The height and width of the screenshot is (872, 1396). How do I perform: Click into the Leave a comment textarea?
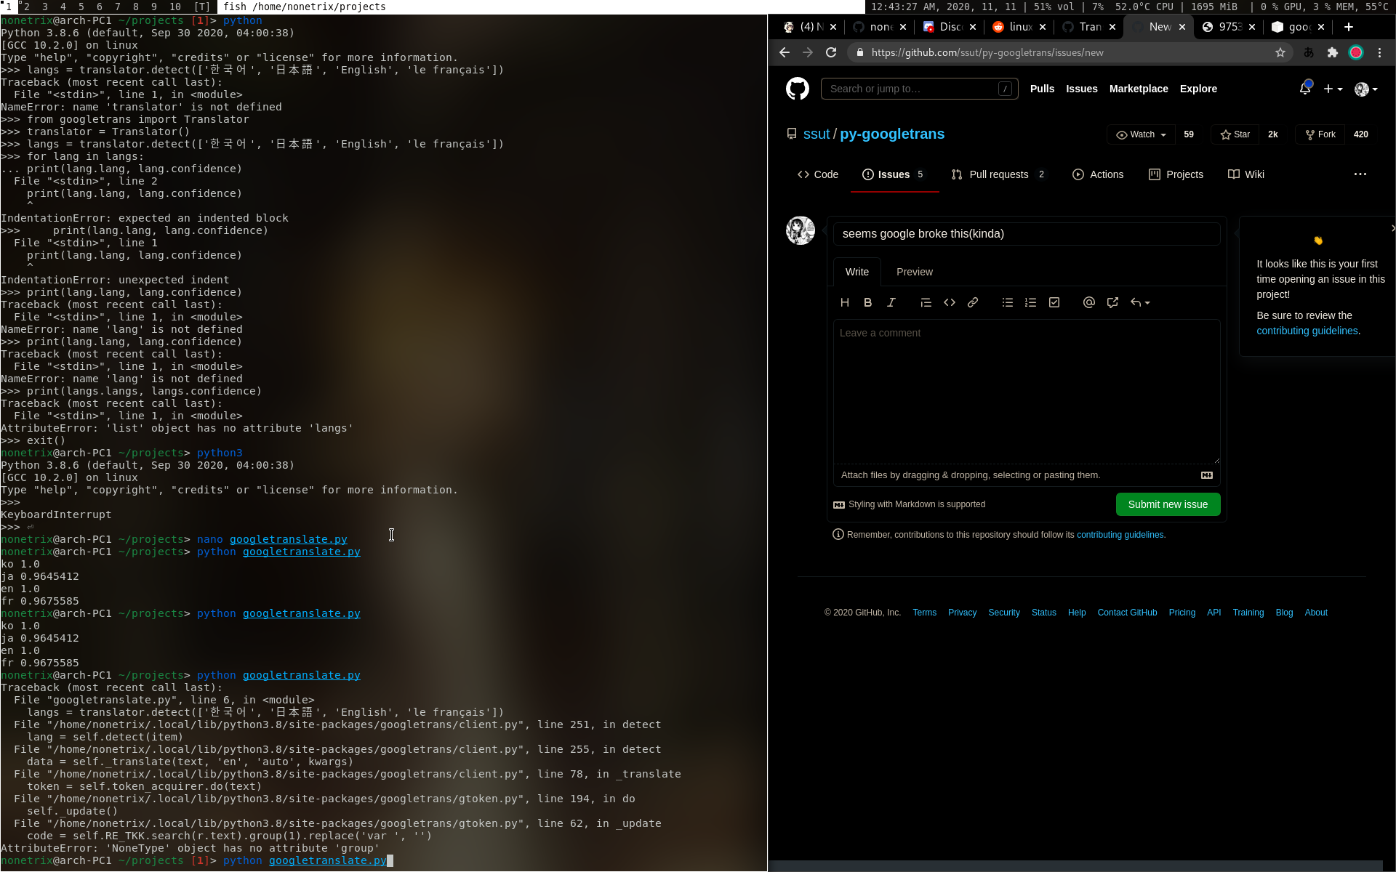pyautogui.click(x=1026, y=391)
